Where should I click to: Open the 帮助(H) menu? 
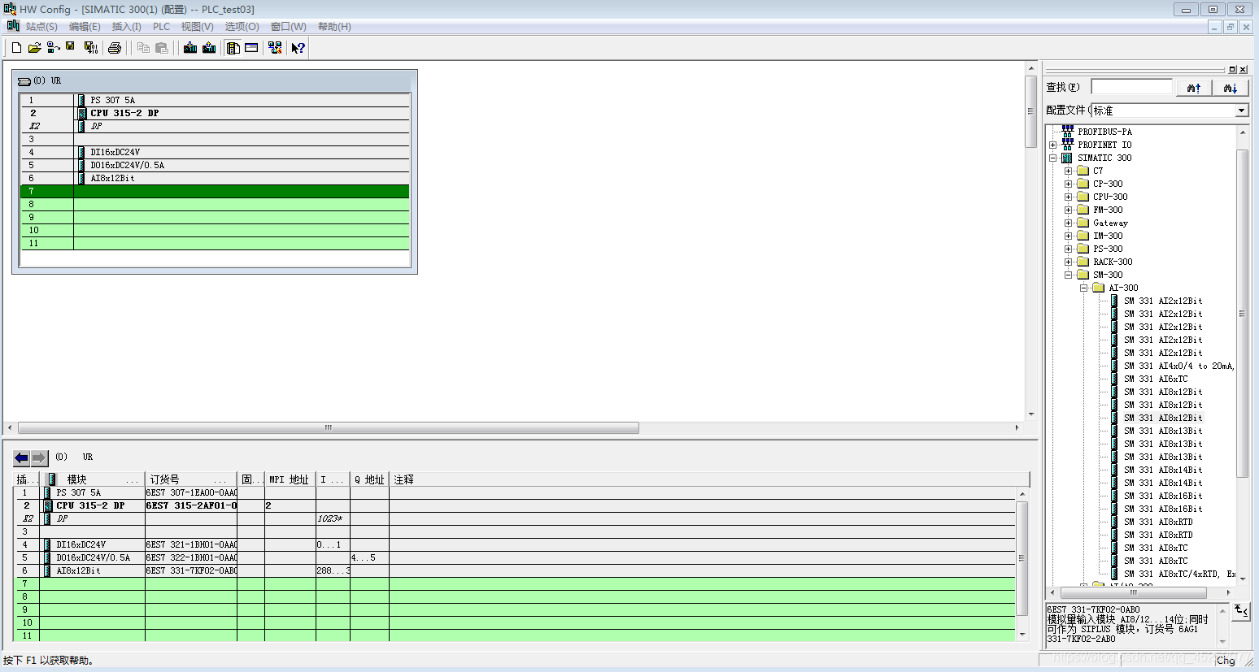click(334, 27)
